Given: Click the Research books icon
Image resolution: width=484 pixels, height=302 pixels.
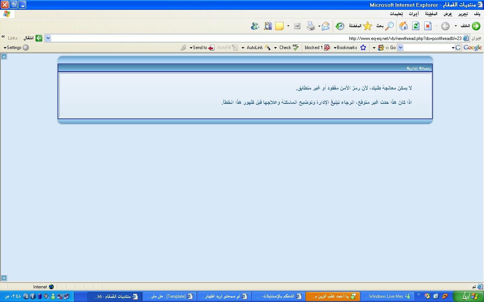Looking at the screenshot, I should pyautogui.click(x=268, y=26).
